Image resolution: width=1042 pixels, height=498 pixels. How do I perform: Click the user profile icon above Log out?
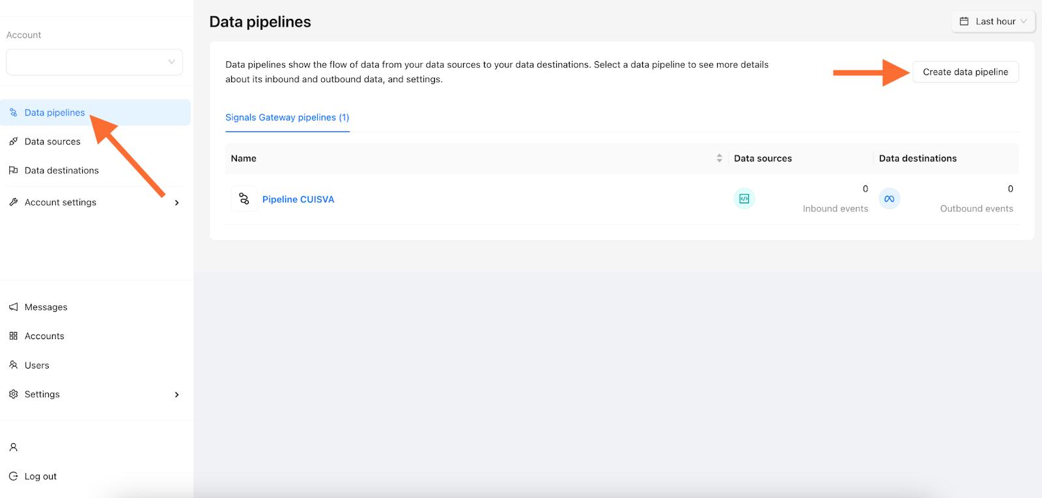pos(13,447)
